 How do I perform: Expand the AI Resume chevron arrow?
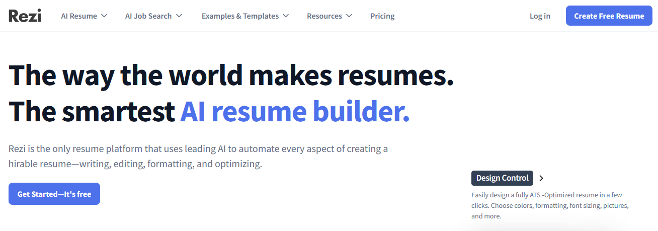coord(104,16)
